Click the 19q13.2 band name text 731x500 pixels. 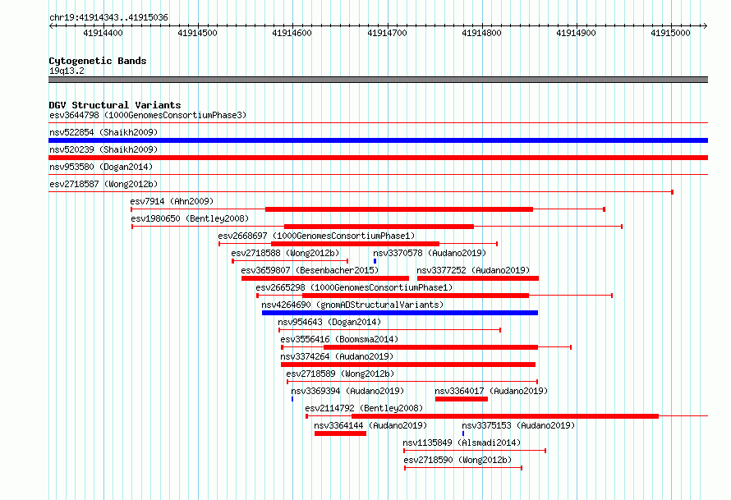click(67, 71)
